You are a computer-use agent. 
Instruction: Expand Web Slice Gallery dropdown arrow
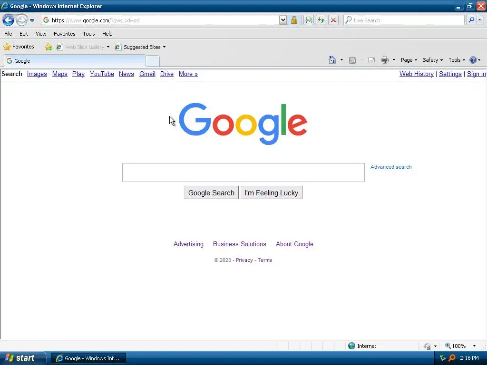[x=108, y=47]
